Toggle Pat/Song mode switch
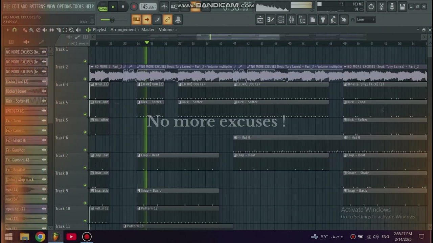The image size is (433, 243). pyautogui.click(x=103, y=7)
